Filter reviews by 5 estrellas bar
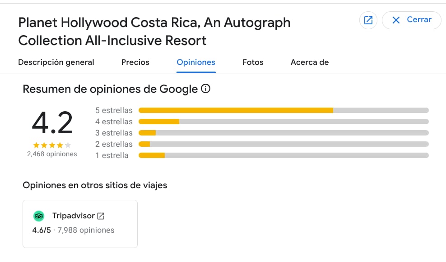This screenshot has width=446, height=262. 283,110
